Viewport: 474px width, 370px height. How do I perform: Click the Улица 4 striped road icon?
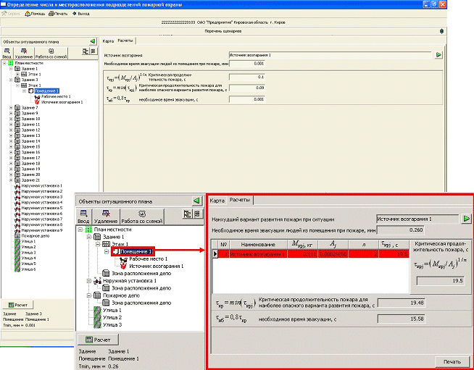(x=17, y=258)
